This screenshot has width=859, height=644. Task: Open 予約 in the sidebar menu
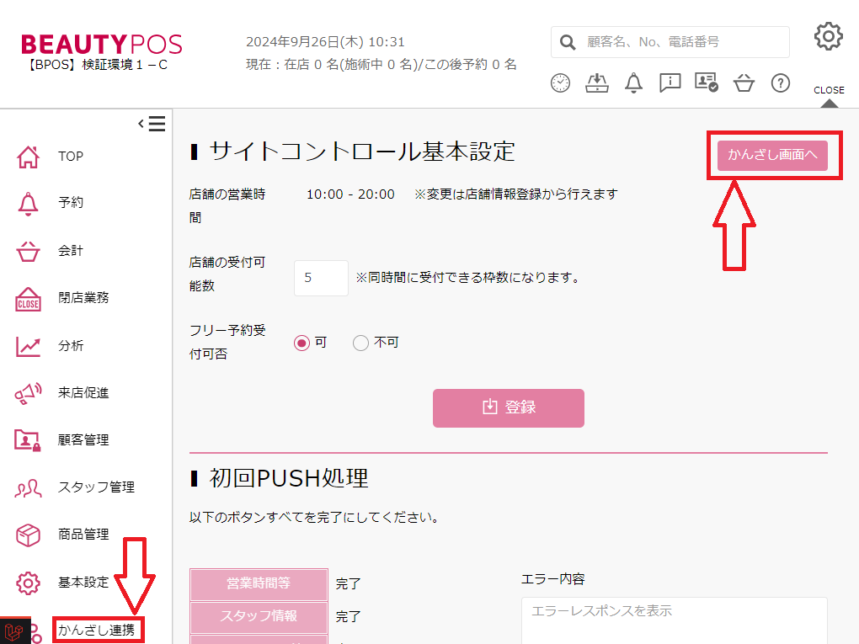pos(71,203)
